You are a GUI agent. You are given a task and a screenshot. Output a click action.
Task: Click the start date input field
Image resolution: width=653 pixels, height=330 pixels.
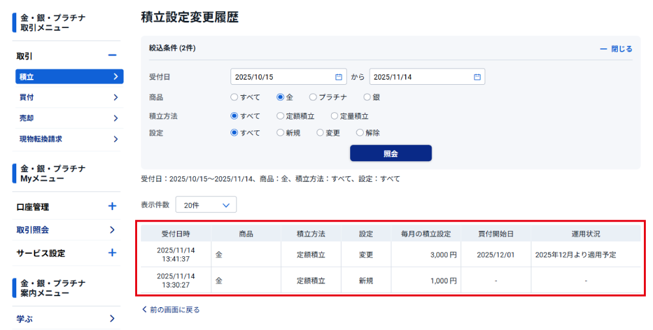click(x=281, y=77)
